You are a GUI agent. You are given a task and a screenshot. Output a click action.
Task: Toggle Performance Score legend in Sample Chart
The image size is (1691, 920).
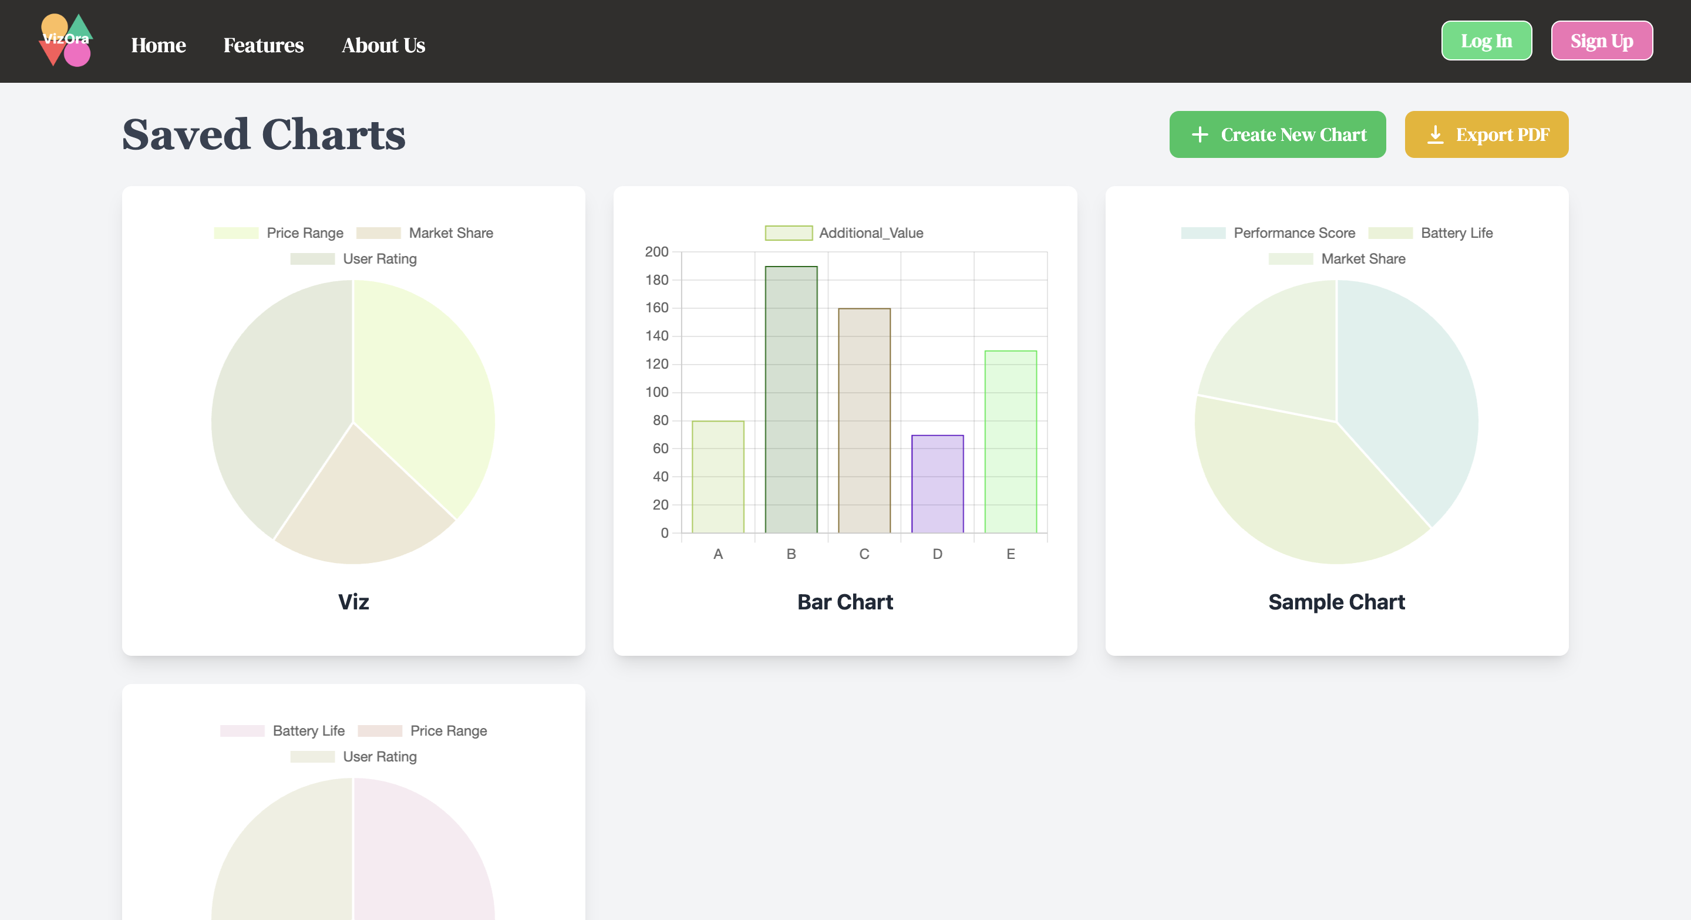coord(1268,233)
